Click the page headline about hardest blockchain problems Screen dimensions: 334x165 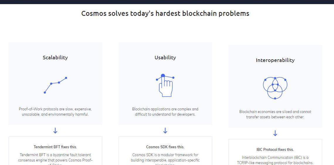pos(165,14)
